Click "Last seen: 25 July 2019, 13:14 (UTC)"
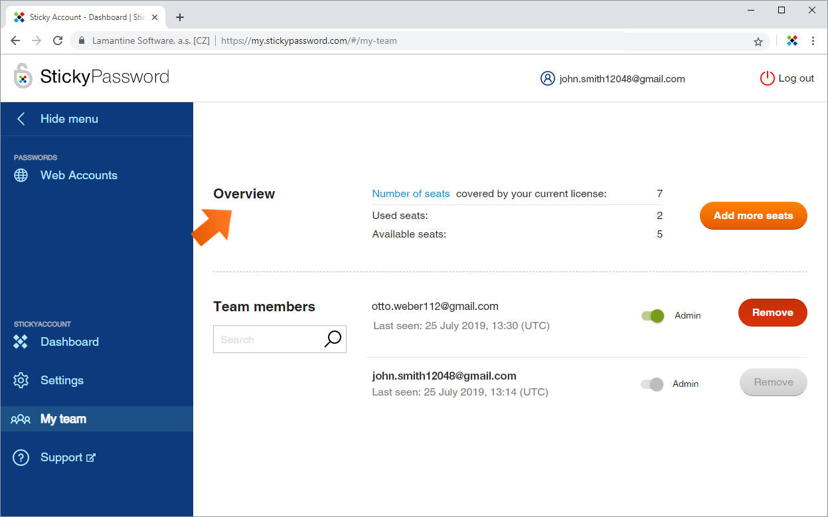Image resolution: width=828 pixels, height=517 pixels. [460, 392]
